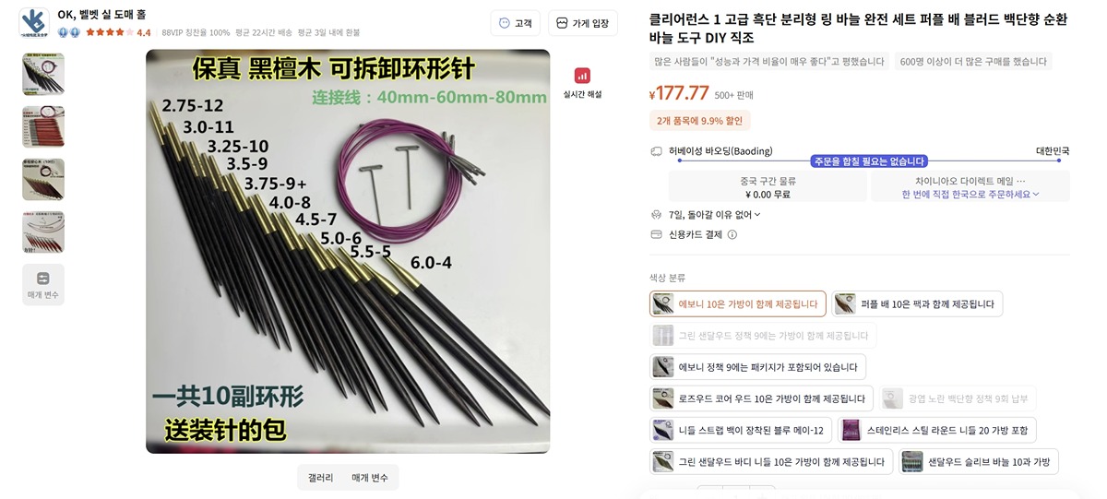The height and width of the screenshot is (499, 1107).
Task: Expand 7일, 돌아갈 이유 없어 dropdown
Action: tap(715, 215)
